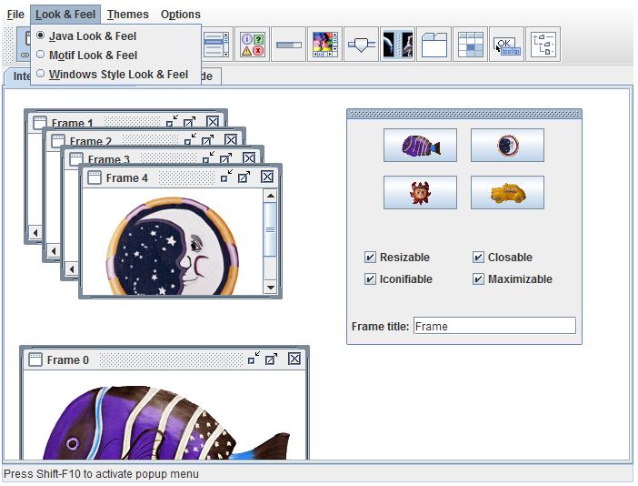Click the Frame 4 system menu icon
The image size is (638, 486).
tap(95, 177)
